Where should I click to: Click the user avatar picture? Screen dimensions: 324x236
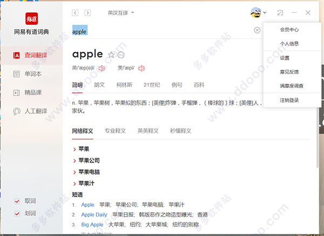pyautogui.click(x=255, y=12)
